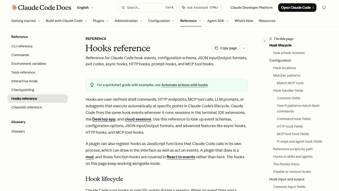This screenshot has height=191, width=339.
Task: Jump to The /hooks menu section
Action: pyautogui.click(x=286, y=164)
